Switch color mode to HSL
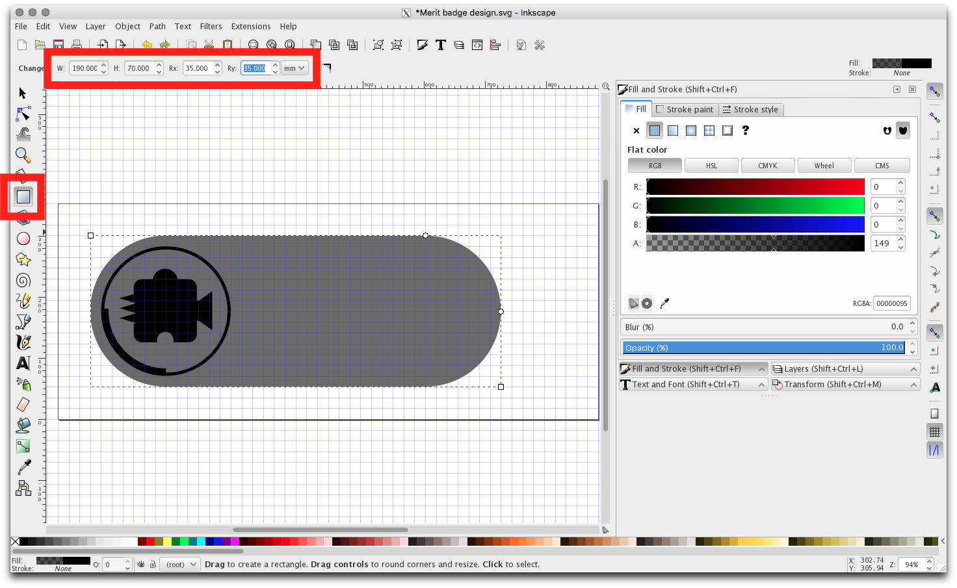This screenshot has width=957, height=588. (711, 166)
